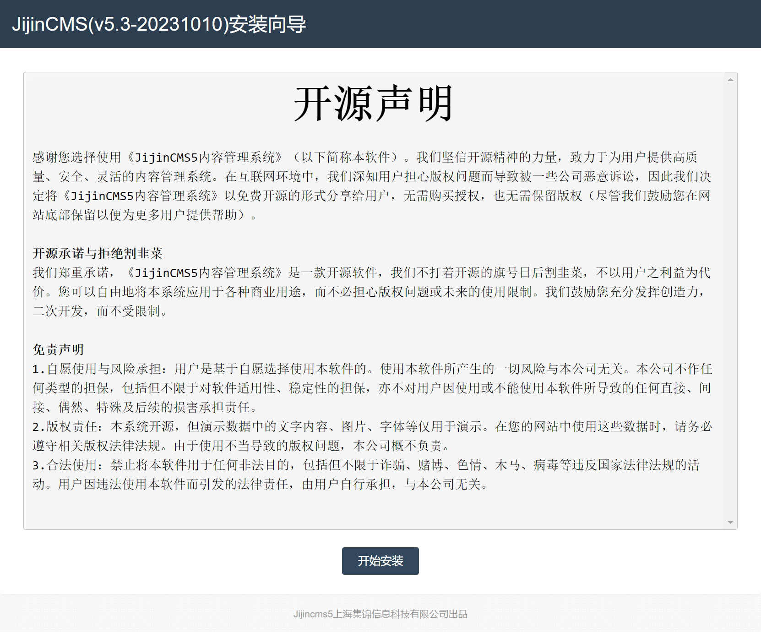Image resolution: width=761 pixels, height=632 pixels.
Task: Click the footer 上海集锦信息科技有限公司出品 text
Action: [x=380, y=614]
